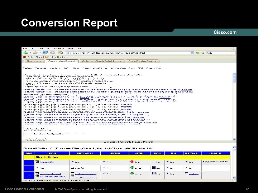Open the Help menu
The image size is (258, 193).
click(80, 49)
